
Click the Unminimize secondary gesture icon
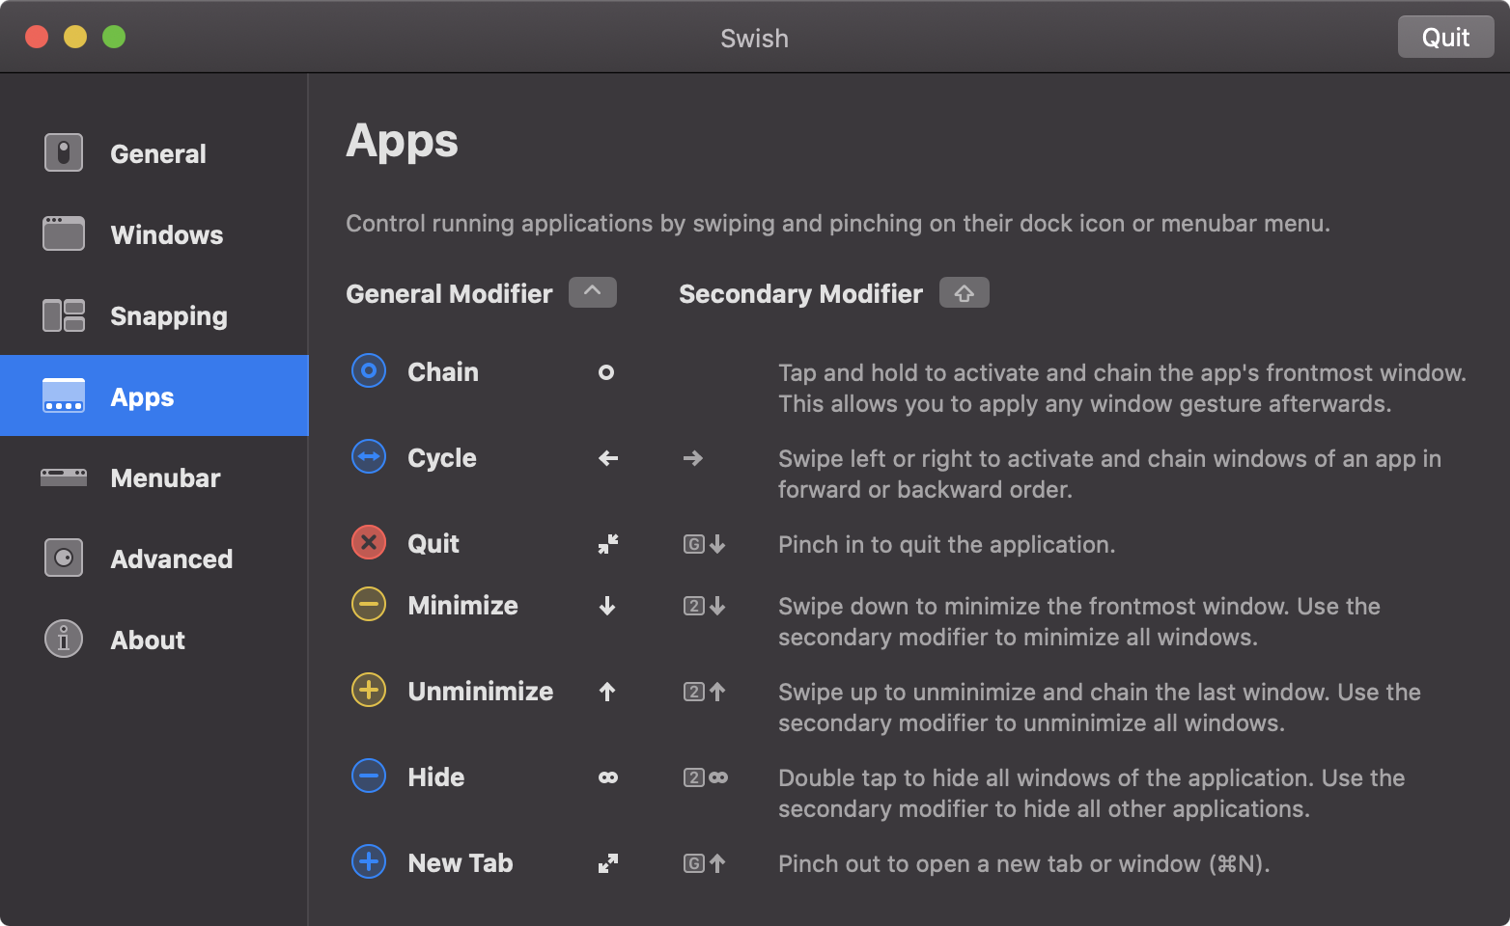(x=705, y=692)
